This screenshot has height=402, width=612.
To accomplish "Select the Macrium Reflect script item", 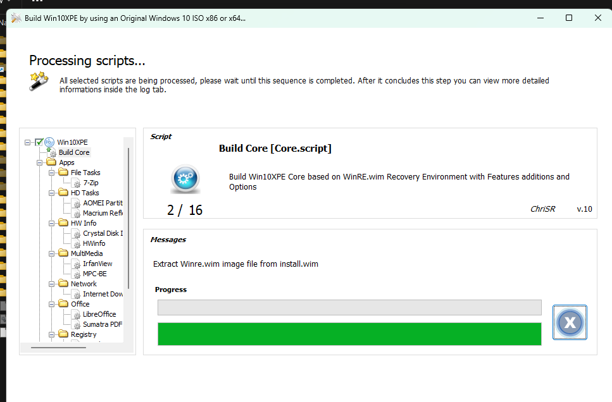I will [103, 213].
